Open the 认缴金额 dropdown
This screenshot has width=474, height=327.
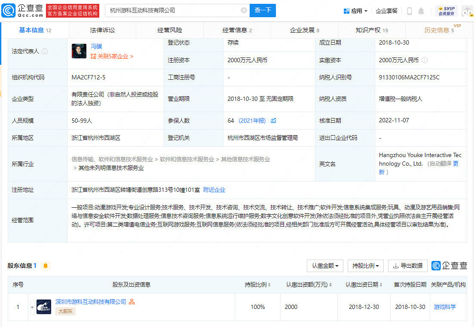[325, 266]
